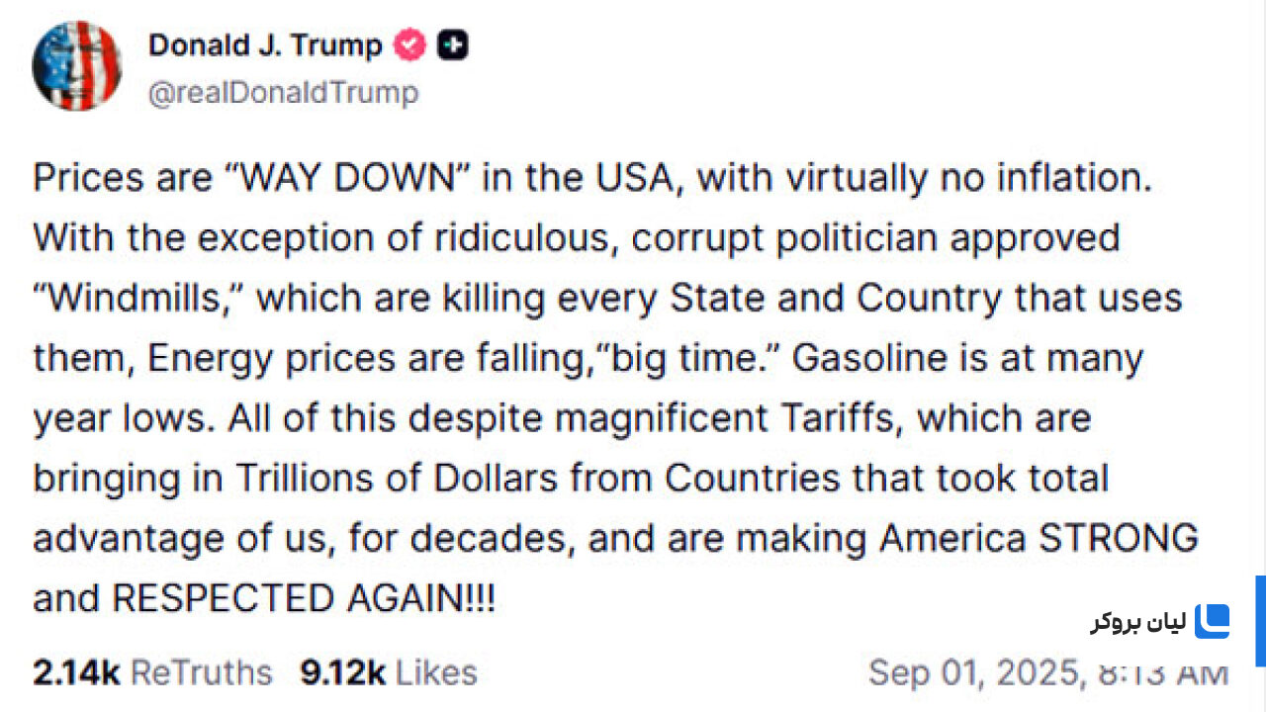1267x712 pixels.
Task: Open Donald J. Trump's profile avatar
Action: 76,65
